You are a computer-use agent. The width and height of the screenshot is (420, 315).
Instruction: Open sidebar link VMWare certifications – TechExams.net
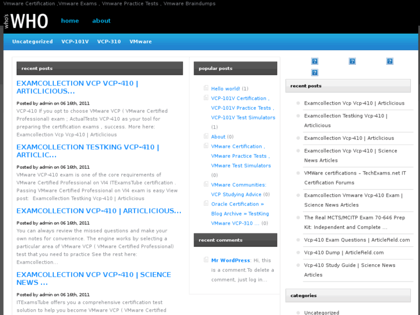pos(355,178)
